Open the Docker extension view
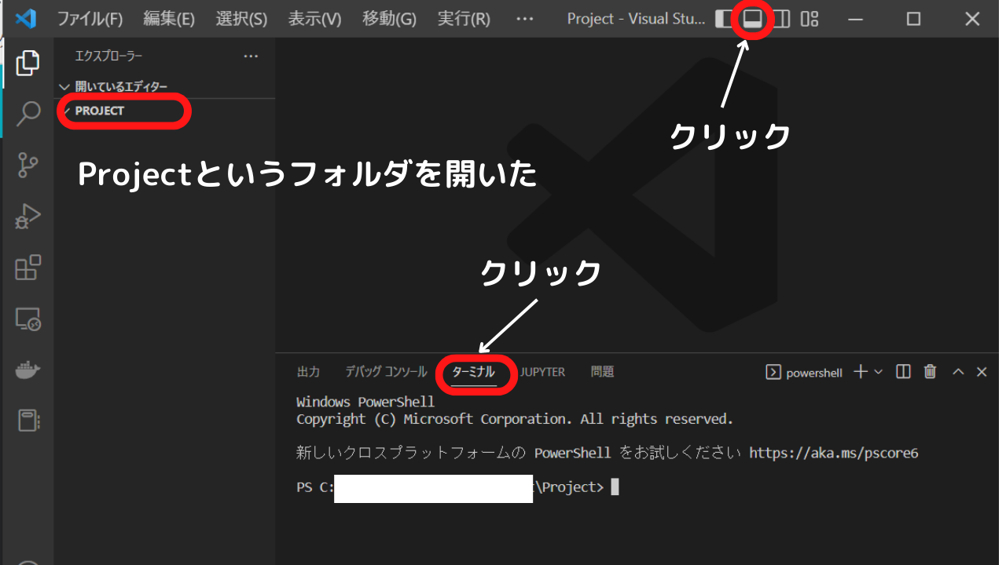The image size is (1006, 565). [28, 370]
